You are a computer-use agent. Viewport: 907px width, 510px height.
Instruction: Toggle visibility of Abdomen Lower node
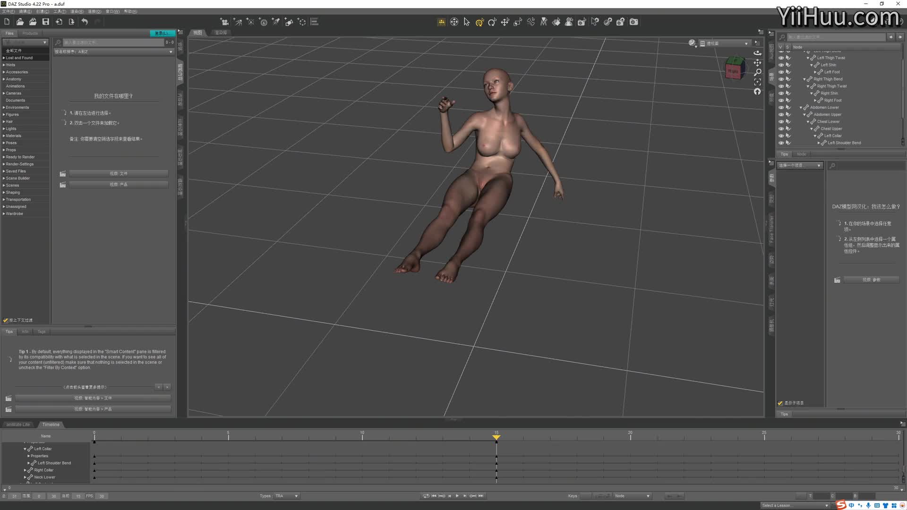click(781, 108)
